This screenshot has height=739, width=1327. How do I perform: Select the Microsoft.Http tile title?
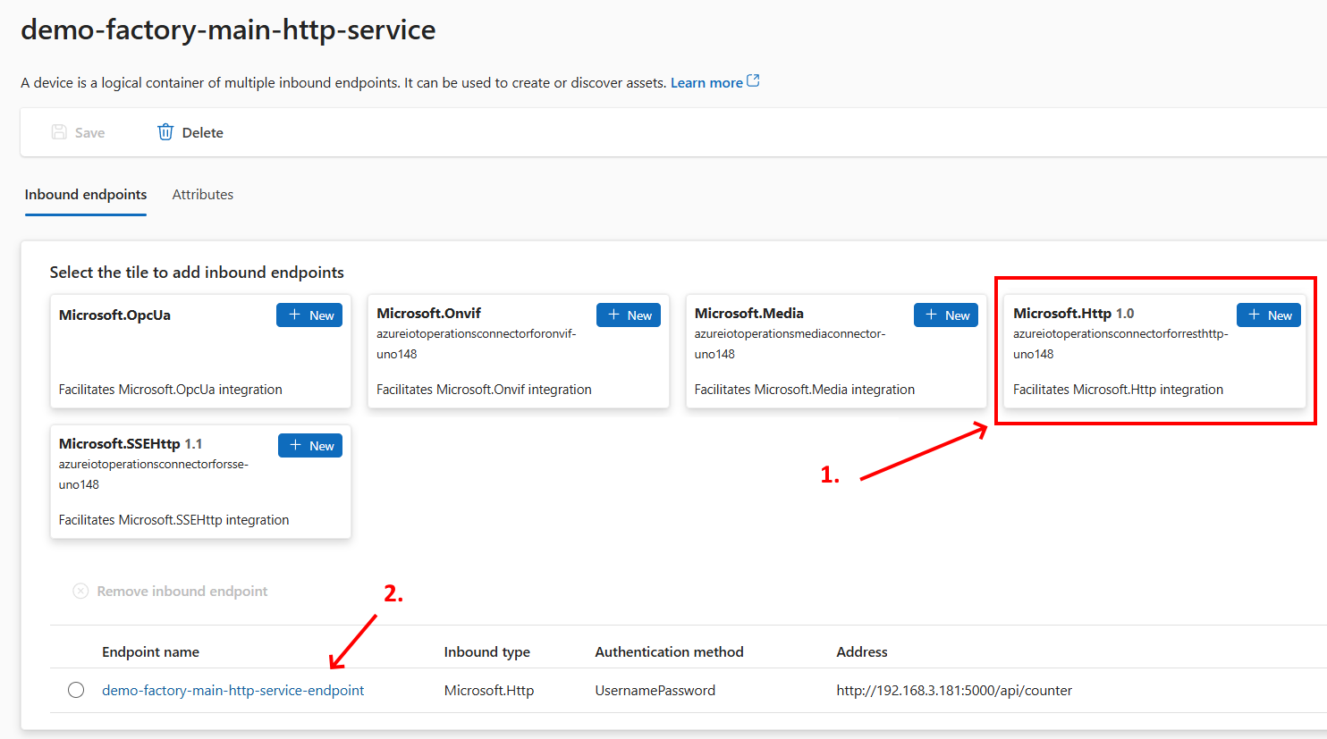[x=1061, y=314]
